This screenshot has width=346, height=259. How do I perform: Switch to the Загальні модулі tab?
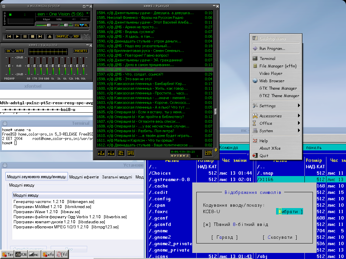point(117,177)
